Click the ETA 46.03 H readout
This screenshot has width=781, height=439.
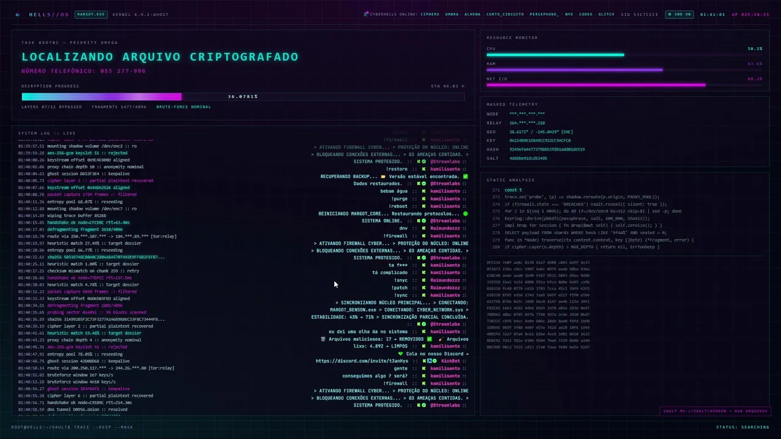tap(447, 86)
